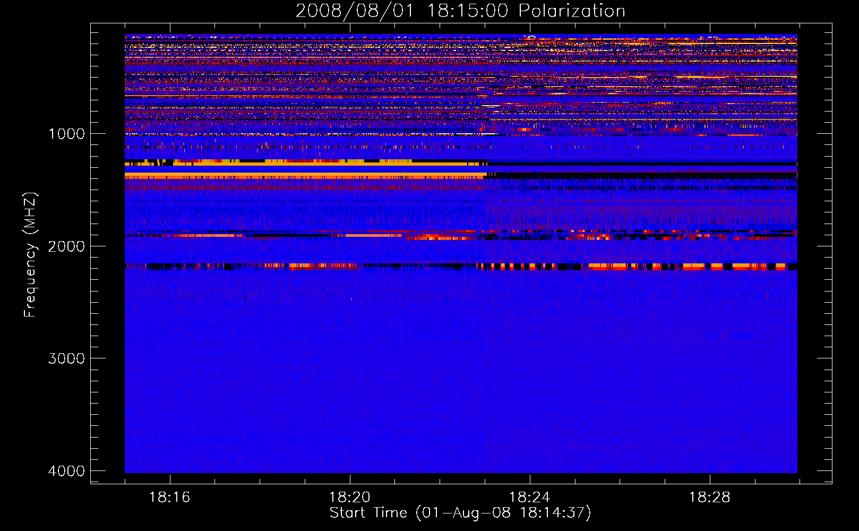
Task: Click the 18:24 time tick label
Action: 529,498
